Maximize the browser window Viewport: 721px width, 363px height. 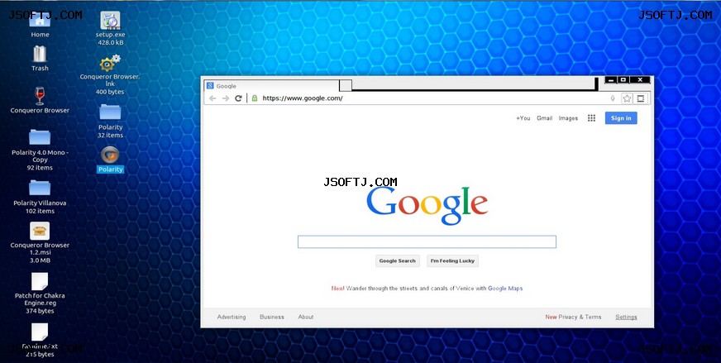623,80
